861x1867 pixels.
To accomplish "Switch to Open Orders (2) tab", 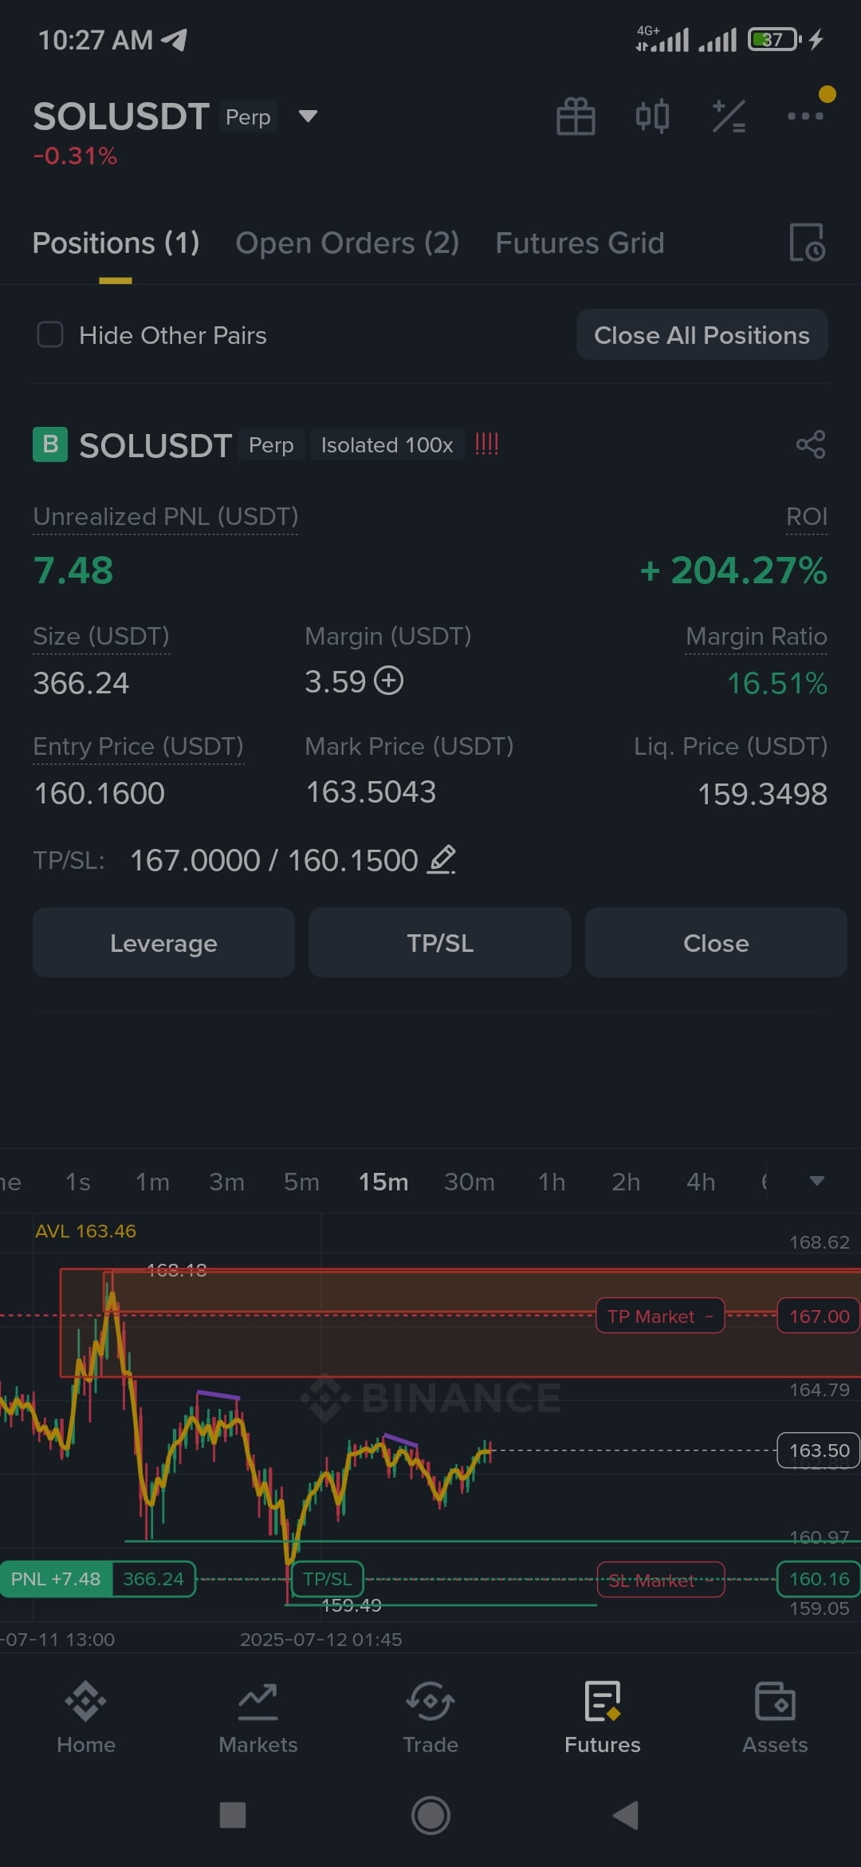I will click(x=348, y=243).
